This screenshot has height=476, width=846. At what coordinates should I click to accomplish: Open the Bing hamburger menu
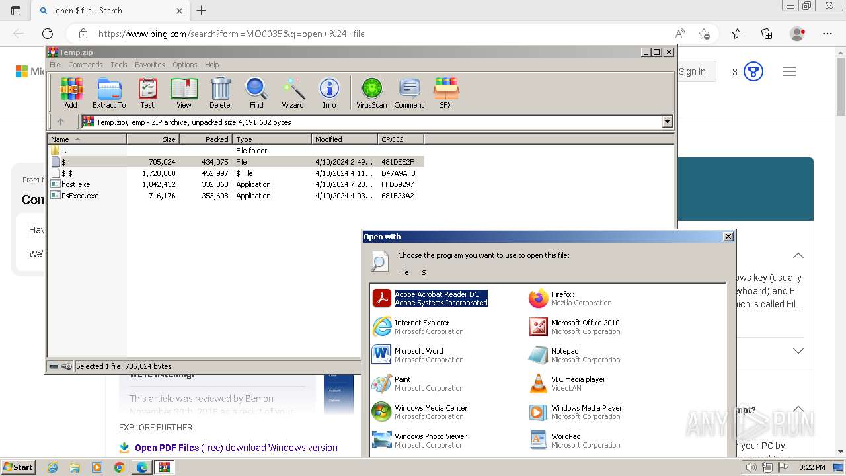[789, 71]
